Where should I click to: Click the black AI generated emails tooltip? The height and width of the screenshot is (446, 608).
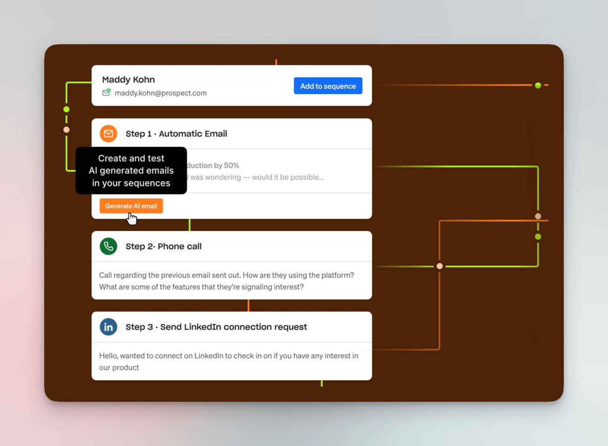coord(131,170)
